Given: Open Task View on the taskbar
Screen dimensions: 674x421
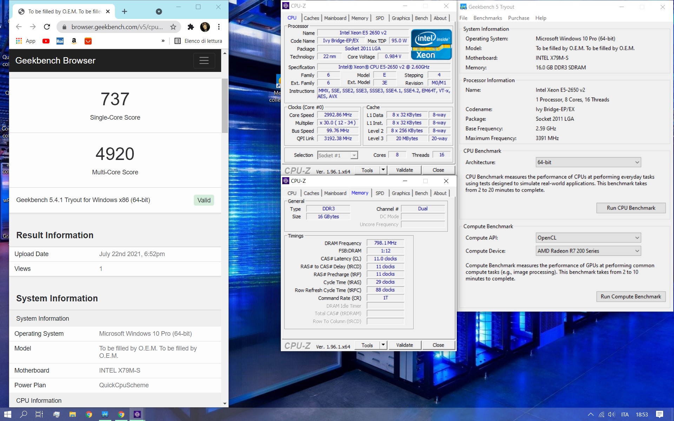Looking at the screenshot, I should coord(39,414).
